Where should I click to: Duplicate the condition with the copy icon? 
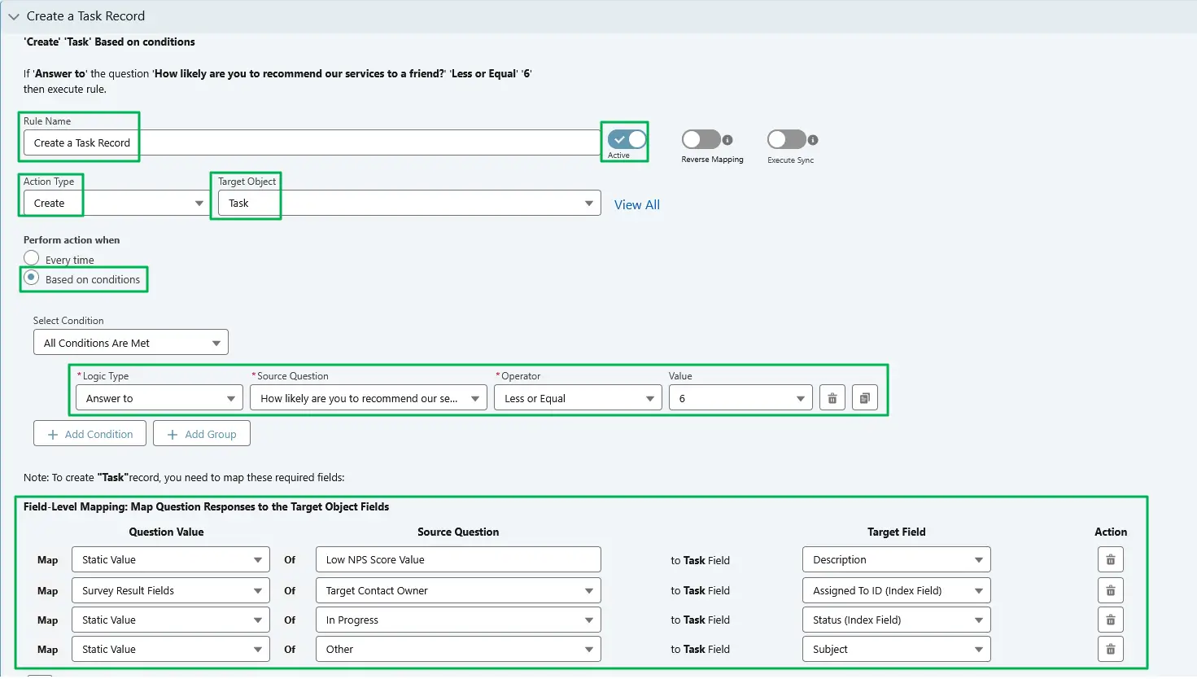864,397
